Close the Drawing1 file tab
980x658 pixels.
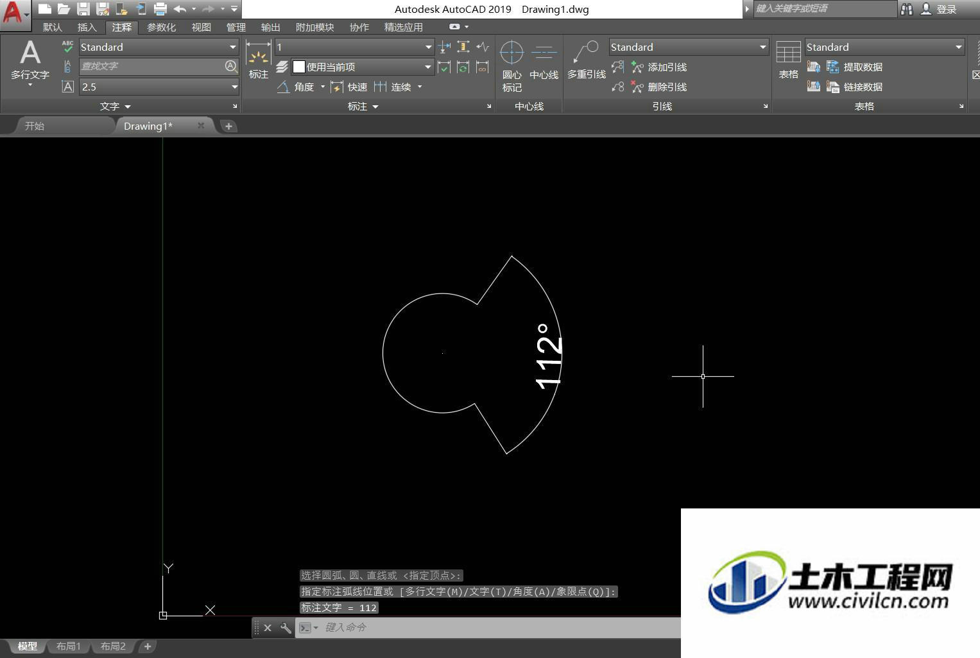201,125
